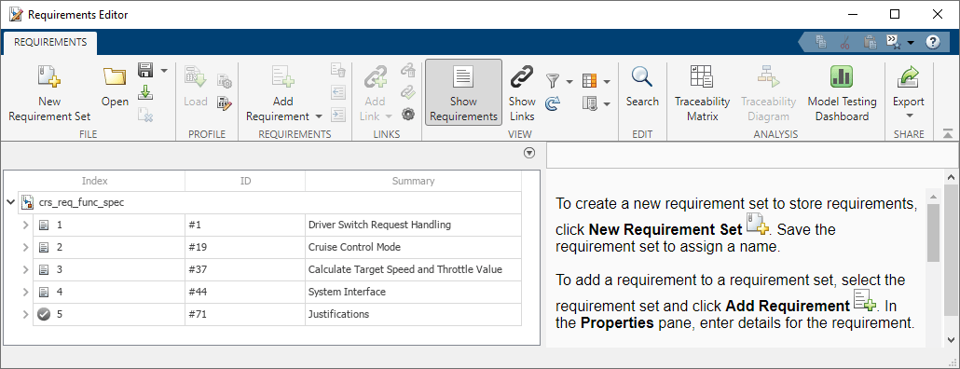Expand requirement 5 Justifications
Image resolution: width=960 pixels, height=369 pixels.
(x=25, y=315)
